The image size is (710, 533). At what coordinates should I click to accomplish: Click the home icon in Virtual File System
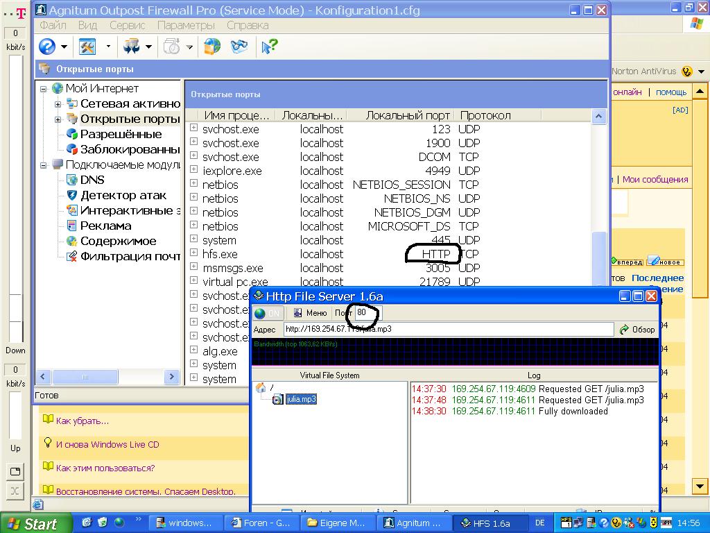tap(261, 387)
